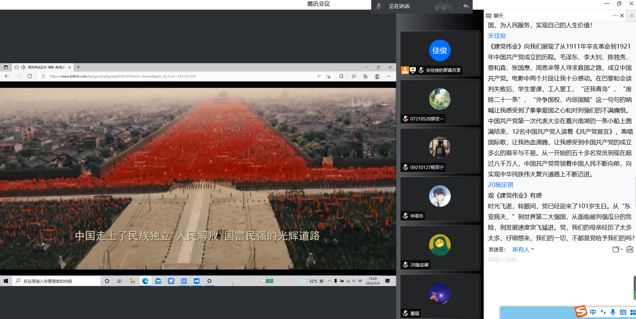The height and width of the screenshot is (319, 636).
Task: Open the 公告 announcement icon
Action: pyautogui.click(x=630, y=249)
